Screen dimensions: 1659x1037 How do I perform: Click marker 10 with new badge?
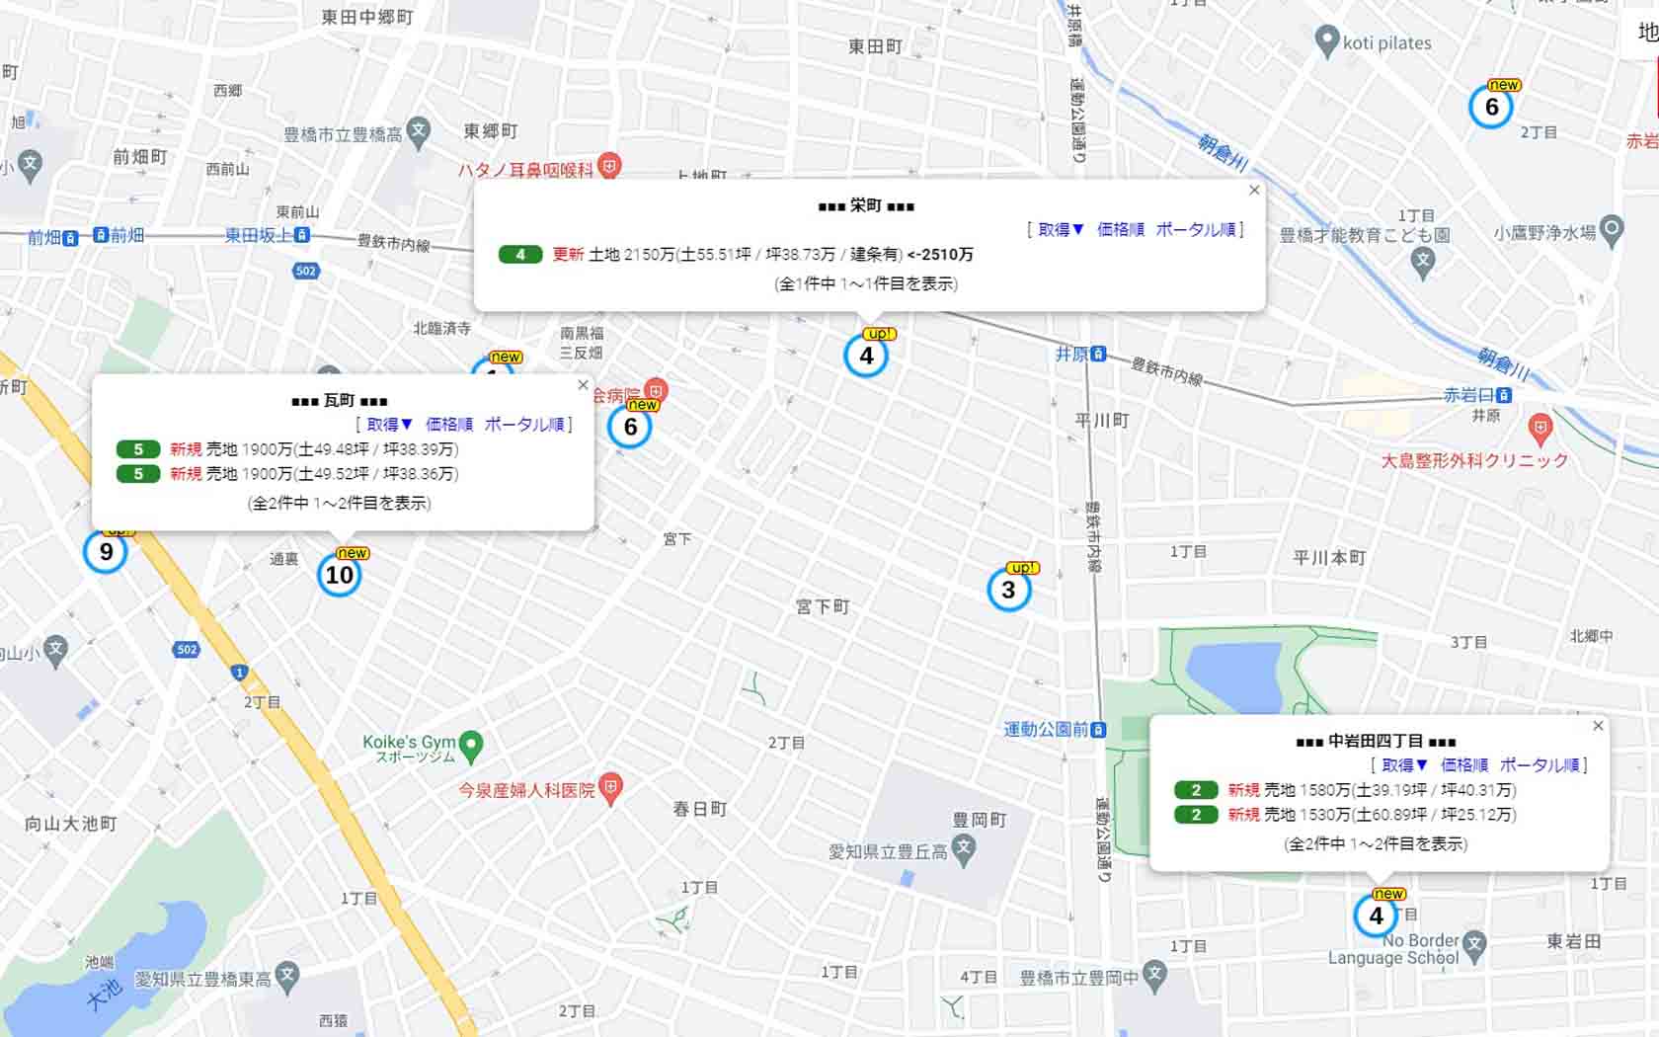340,575
